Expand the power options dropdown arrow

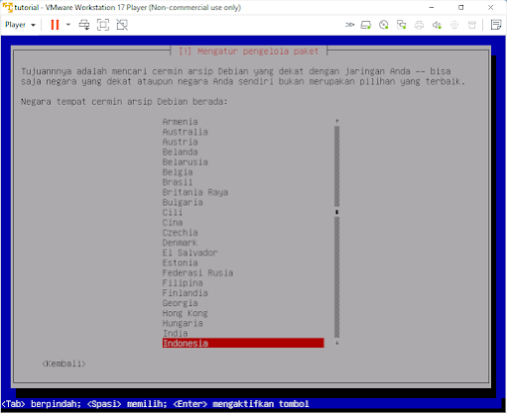pos(68,25)
